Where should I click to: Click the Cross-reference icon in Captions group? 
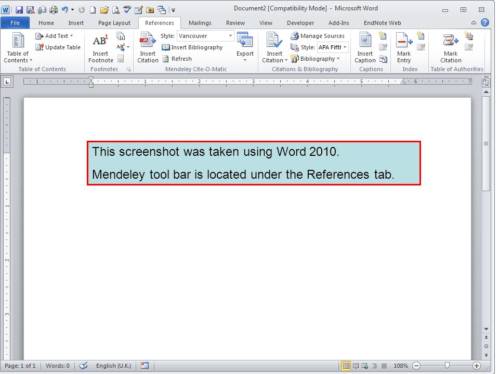[x=383, y=59]
